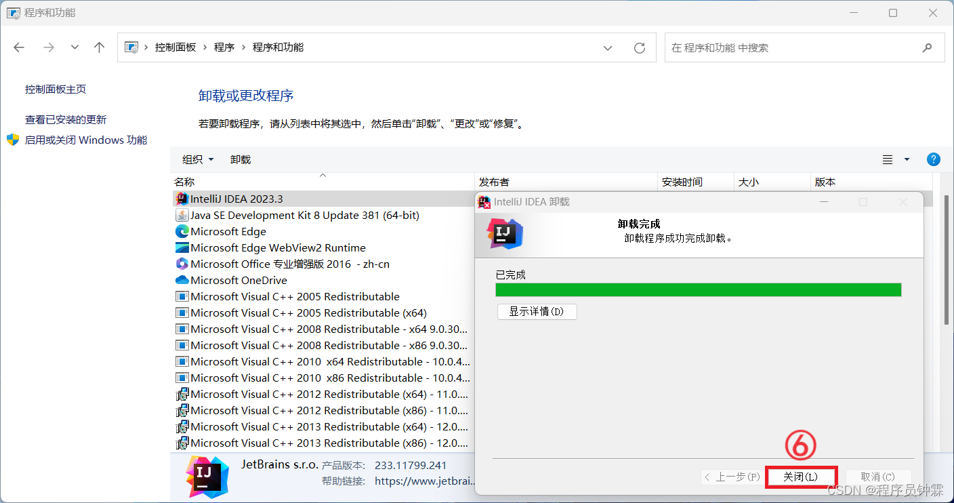This screenshot has width=954, height=503.
Task: Open help with the question mark icon
Action: pyautogui.click(x=933, y=159)
